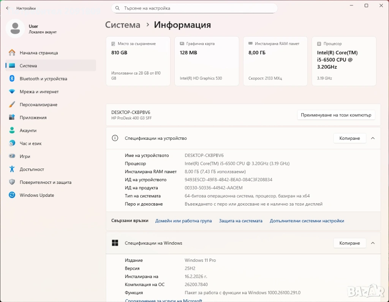Screen dimensions: 389x302
Task: Open Допълнителни системни настройки link
Action: tap(307, 221)
